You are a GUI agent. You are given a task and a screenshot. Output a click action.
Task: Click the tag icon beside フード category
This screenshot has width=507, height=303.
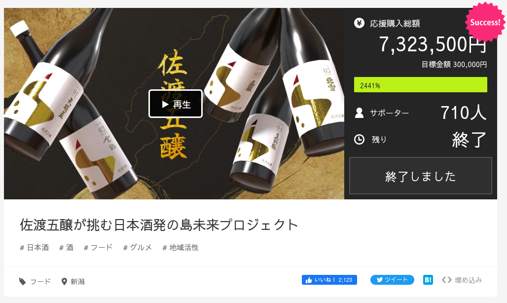tap(22, 282)
